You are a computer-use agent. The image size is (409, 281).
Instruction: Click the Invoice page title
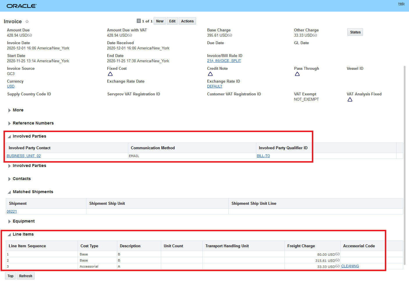(13, 22)
